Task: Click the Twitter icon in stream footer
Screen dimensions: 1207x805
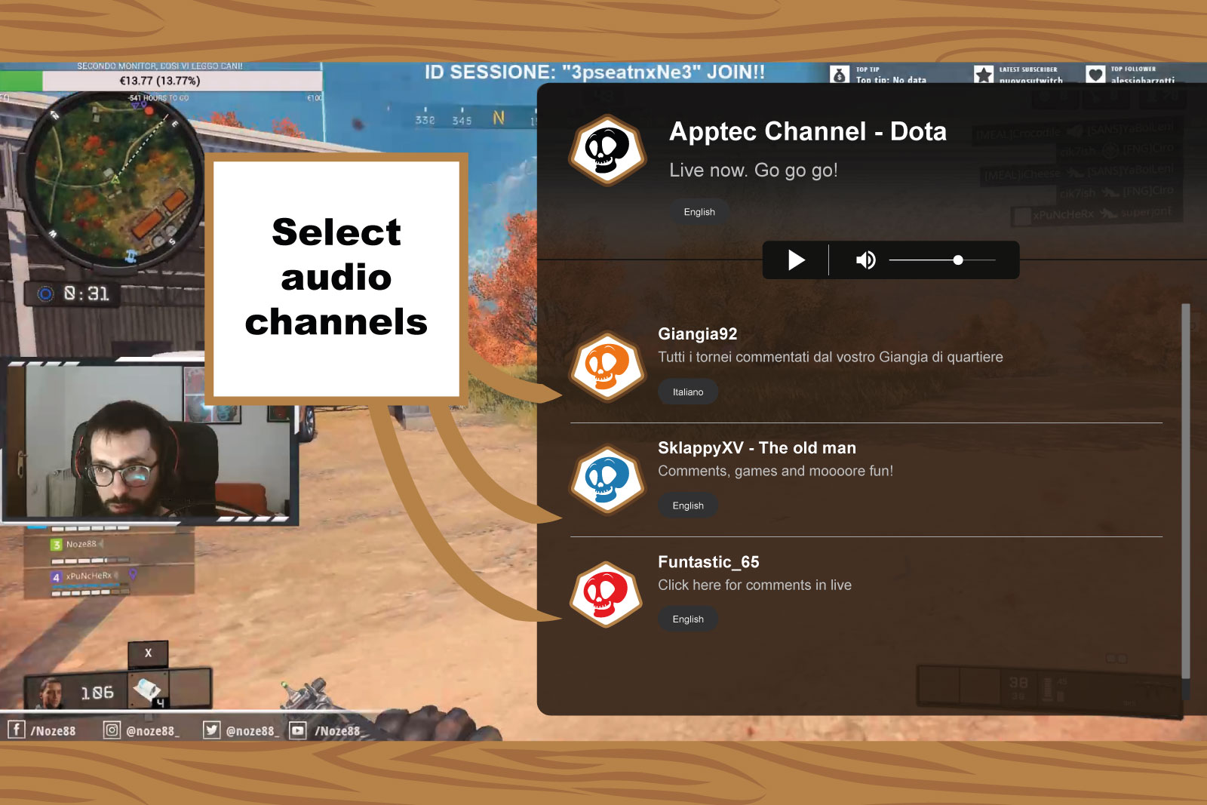Action: click(211, 730)
